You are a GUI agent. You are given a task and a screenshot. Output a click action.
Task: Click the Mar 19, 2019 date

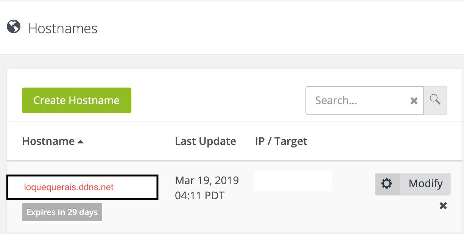point(207,180)
